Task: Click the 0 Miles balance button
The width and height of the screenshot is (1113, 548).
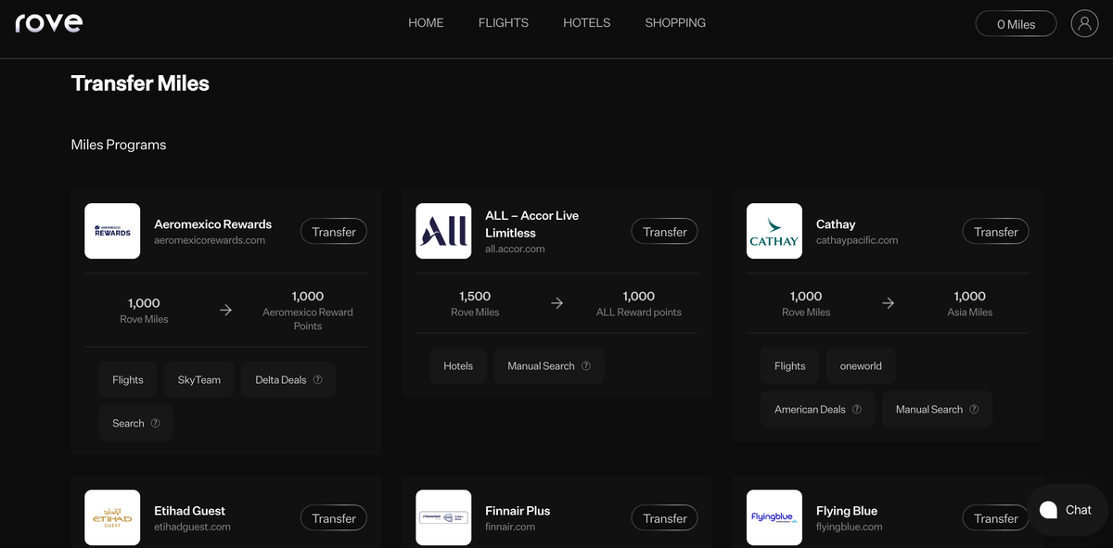Action: 1016,24
